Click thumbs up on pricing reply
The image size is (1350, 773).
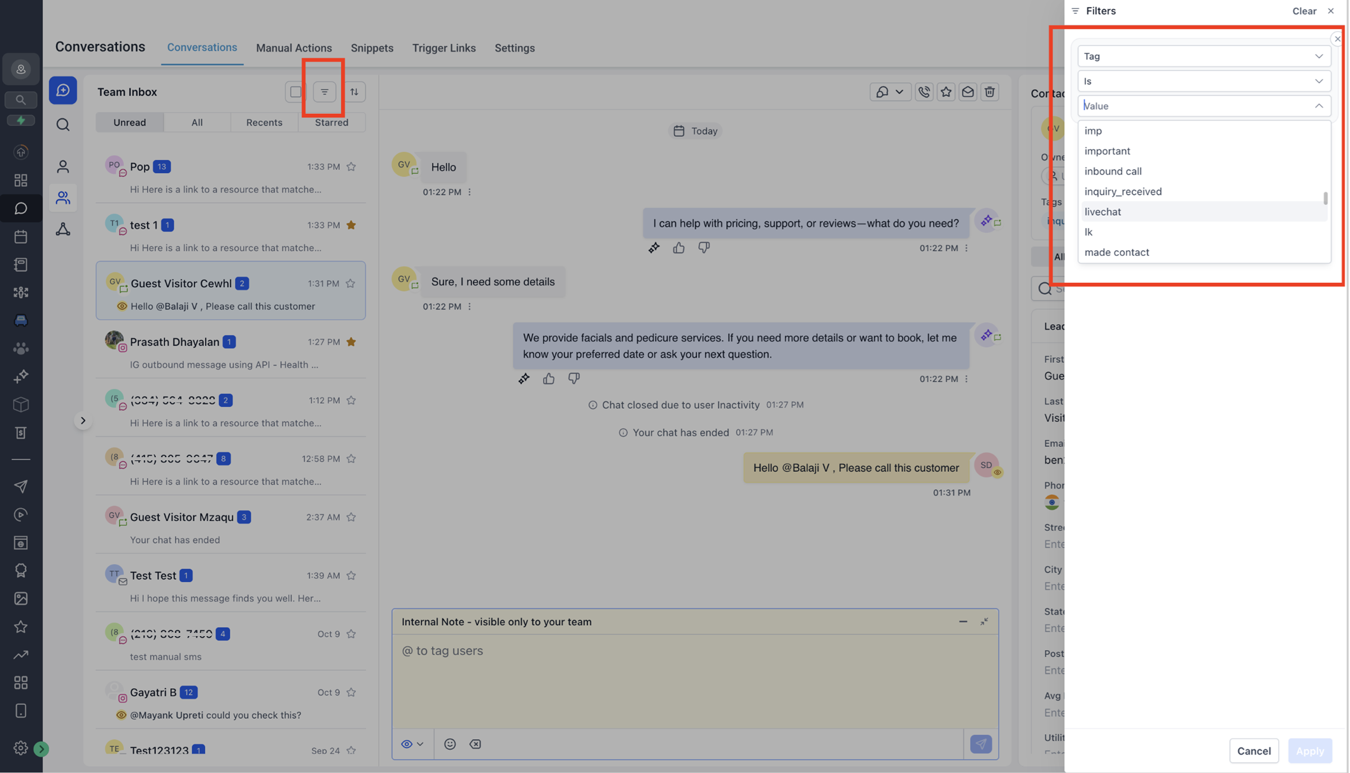point(679,248)
